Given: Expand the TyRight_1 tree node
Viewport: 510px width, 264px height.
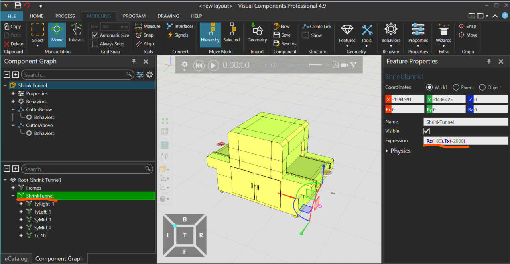Looking at the screenshot, I should click(x=21, y=204).
